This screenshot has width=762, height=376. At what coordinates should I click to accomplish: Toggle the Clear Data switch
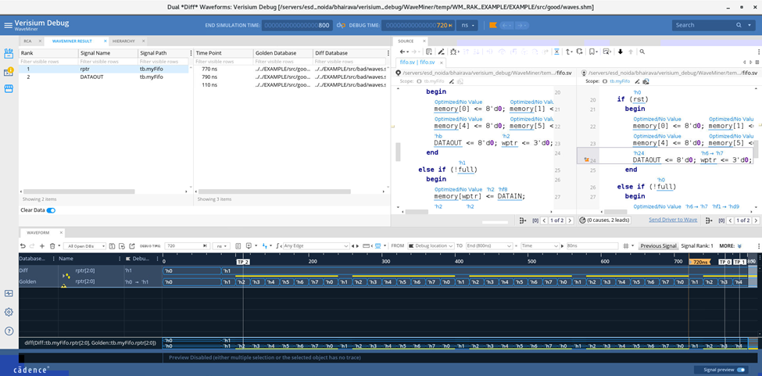pos(51,210)
